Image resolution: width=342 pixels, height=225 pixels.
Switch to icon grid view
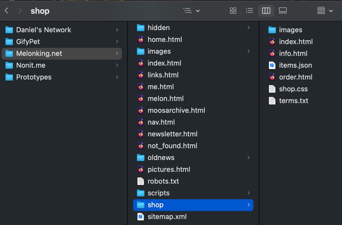pos(233,11)
